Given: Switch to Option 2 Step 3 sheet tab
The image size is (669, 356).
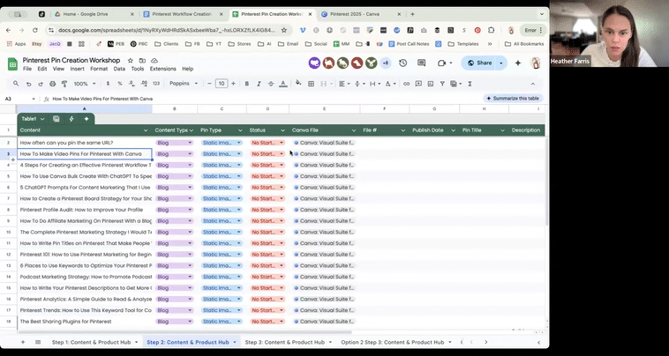Looking at the screenshot, I should point(393,343).
